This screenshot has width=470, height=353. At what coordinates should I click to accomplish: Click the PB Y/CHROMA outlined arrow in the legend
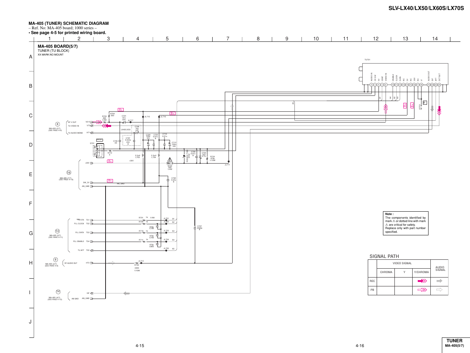[x=422, y=290]
